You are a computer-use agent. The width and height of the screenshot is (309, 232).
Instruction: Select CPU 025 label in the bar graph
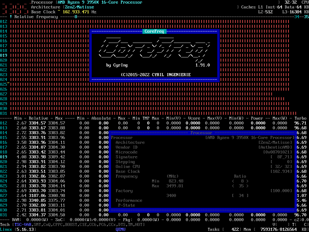pos(4,85)
